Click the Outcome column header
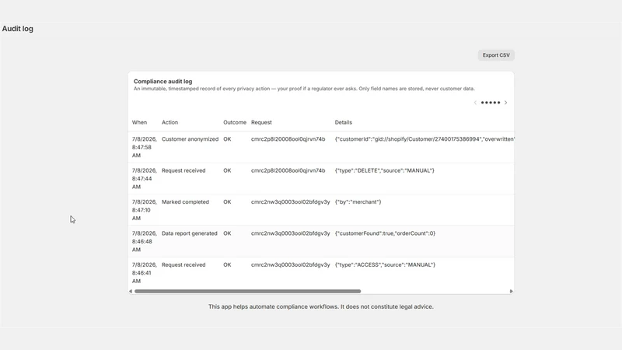 pos(235,122)
